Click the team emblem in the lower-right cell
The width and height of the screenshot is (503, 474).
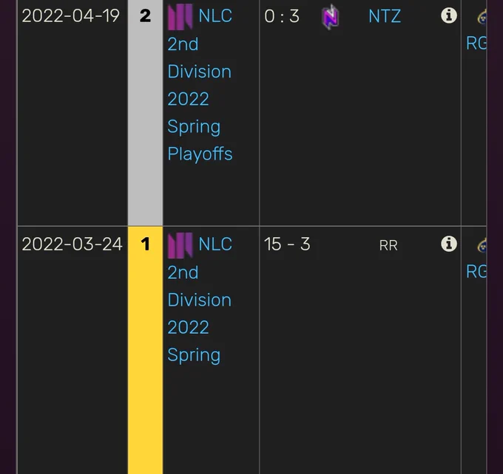482,245
